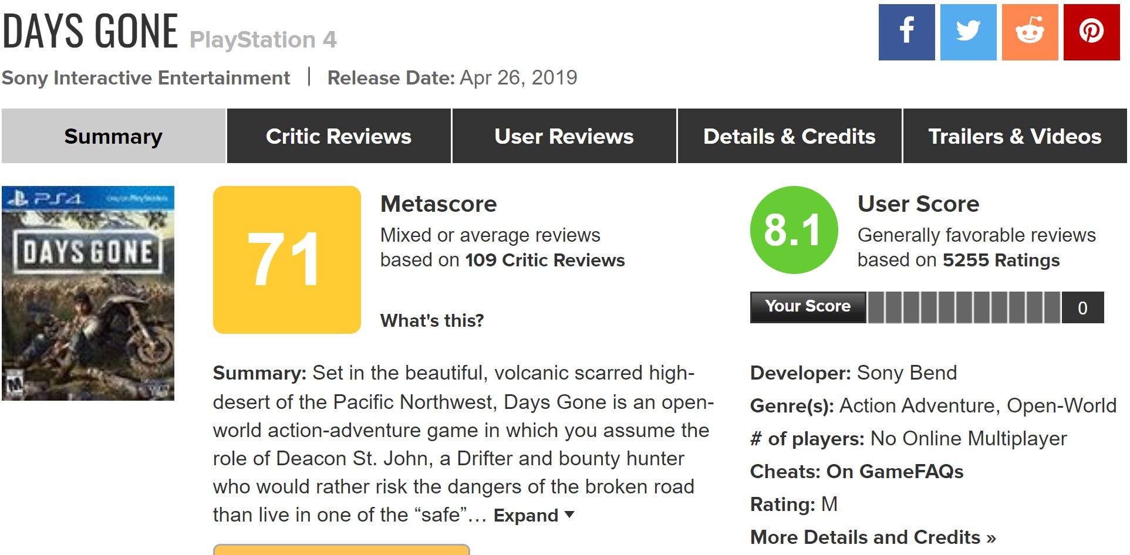Viewport: 1130px width, 555px height.
Task: Pin this page with the Pinterest icon
Action: point(1091,32)
